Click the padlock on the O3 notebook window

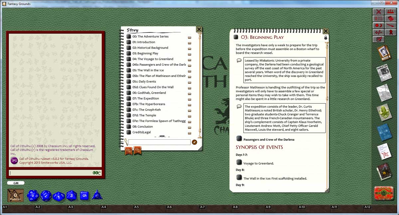click(325, 37)
